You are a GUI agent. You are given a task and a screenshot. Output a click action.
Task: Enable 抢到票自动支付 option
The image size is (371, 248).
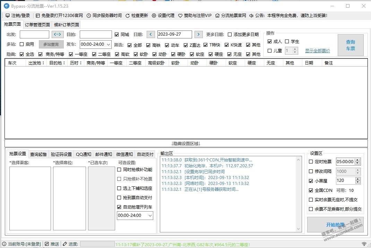119,198
